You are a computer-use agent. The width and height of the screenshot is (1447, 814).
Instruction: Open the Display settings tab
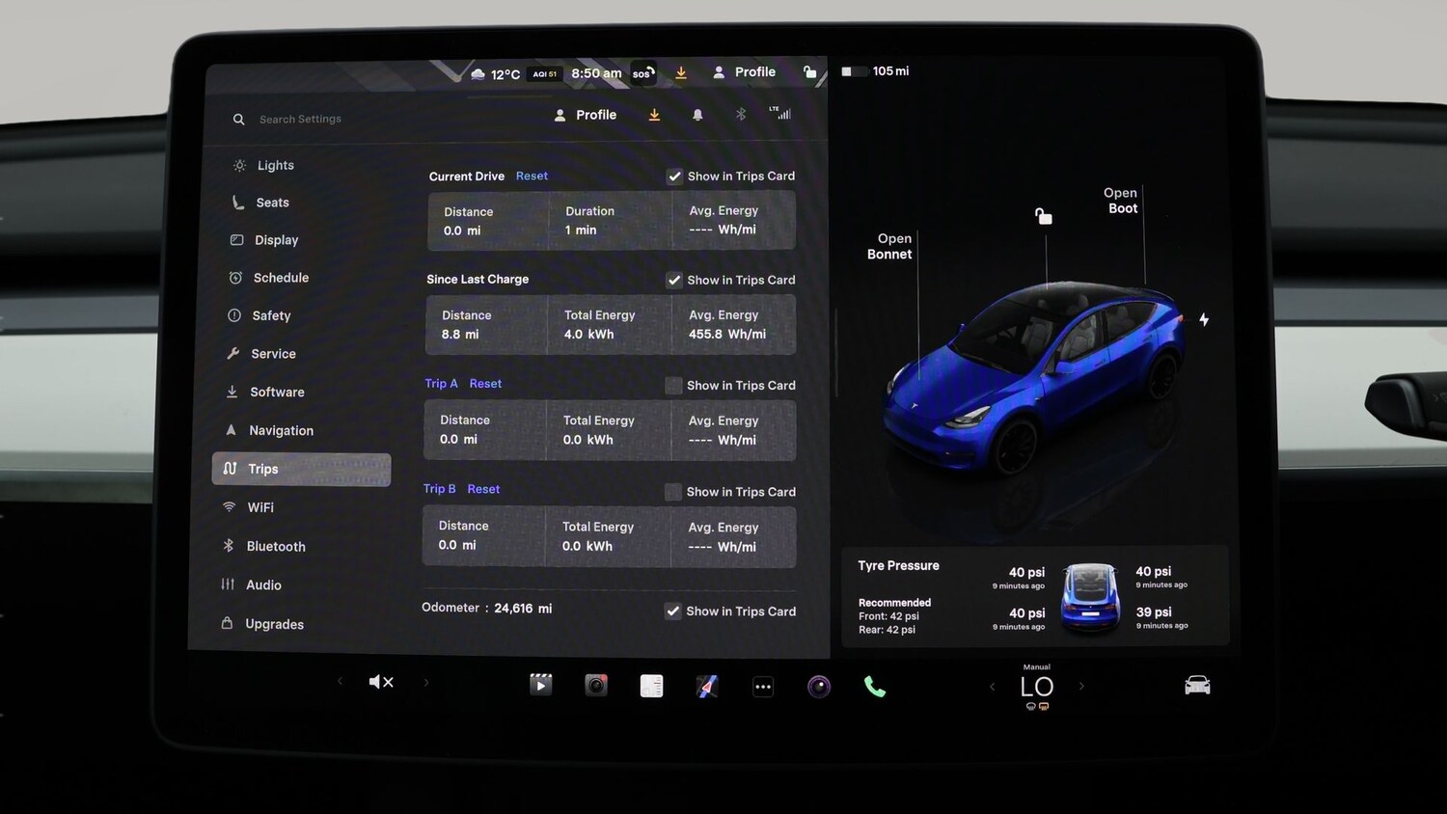277,239
